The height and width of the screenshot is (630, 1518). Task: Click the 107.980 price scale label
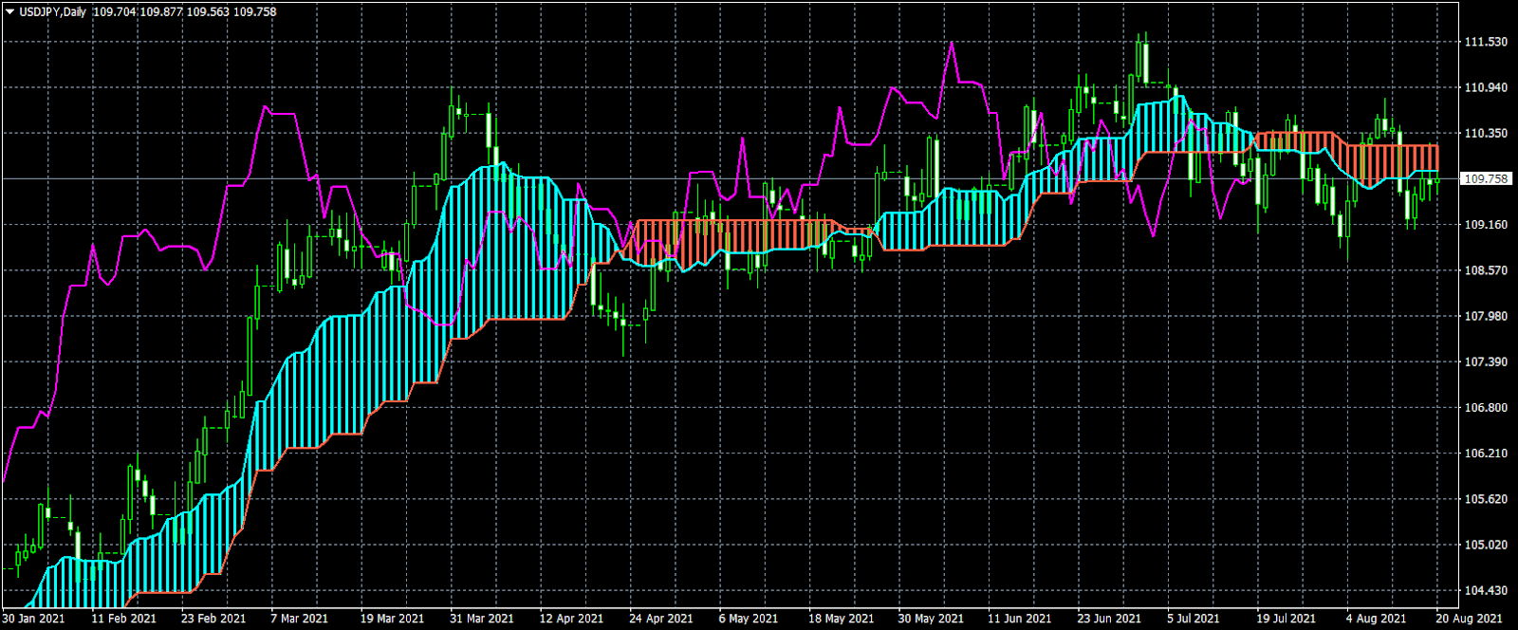1487,316
